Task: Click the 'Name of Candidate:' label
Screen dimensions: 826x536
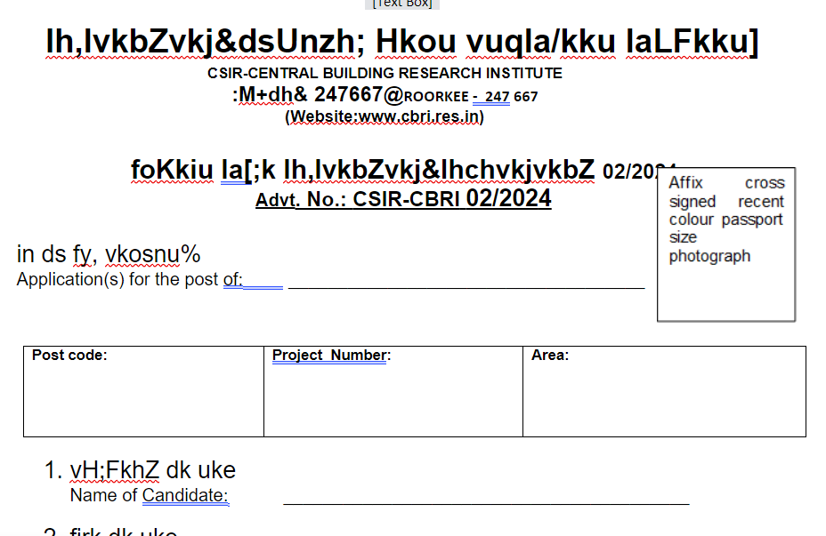Action: (149, 495)
